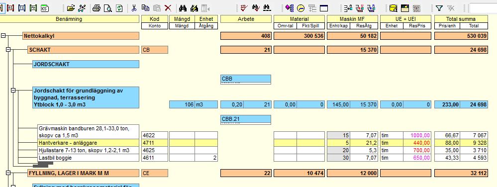Click the 123 checkmark icon
The width and height of the screenshot is (497, 187).
click(244, 8)
